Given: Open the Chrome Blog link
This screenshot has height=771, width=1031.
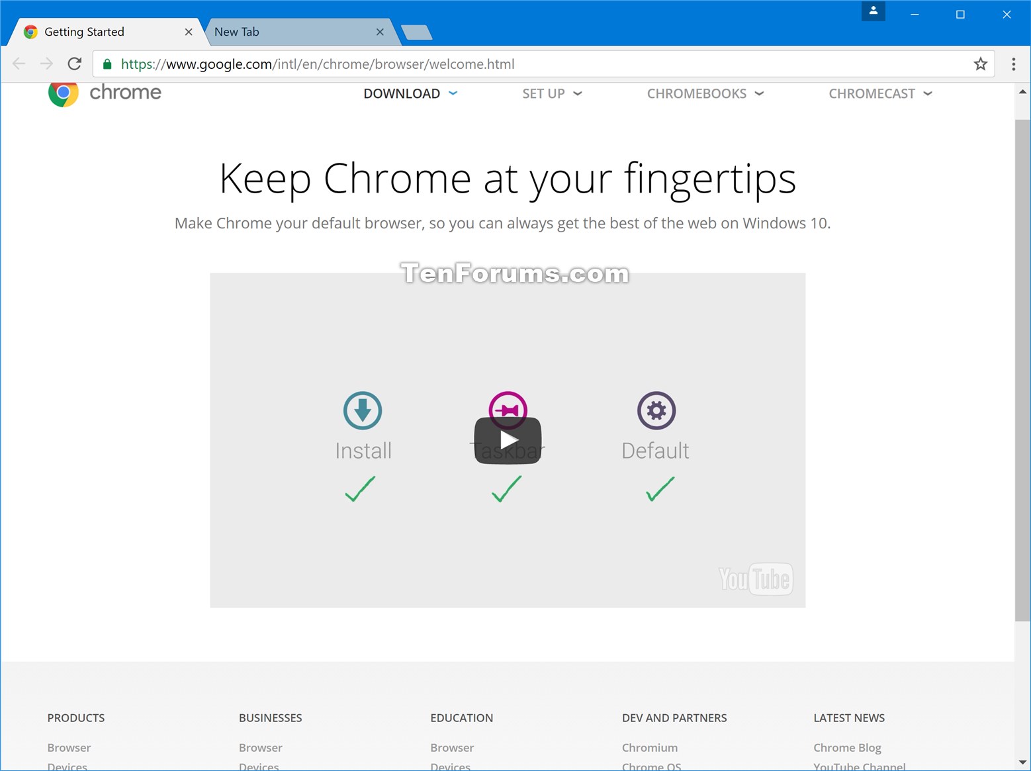Looking at the screenshot, I should 847,748.
